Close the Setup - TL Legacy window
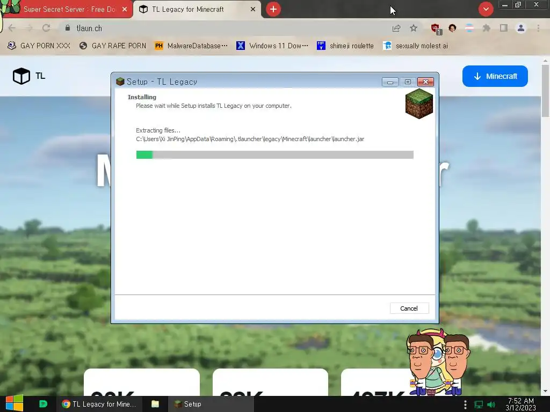 coord(425,82)
